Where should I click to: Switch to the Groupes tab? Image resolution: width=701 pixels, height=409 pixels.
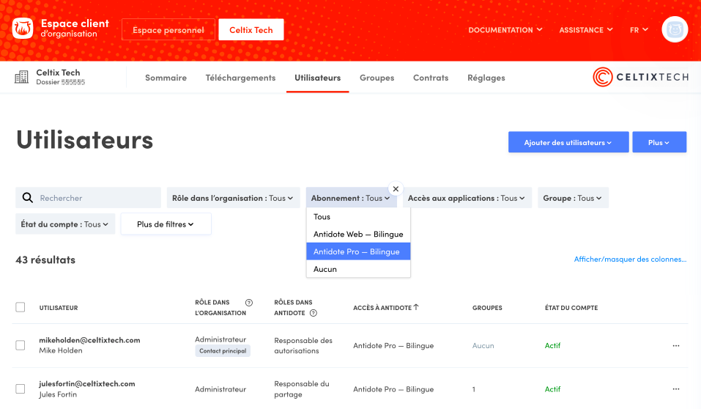coord(377,78)
